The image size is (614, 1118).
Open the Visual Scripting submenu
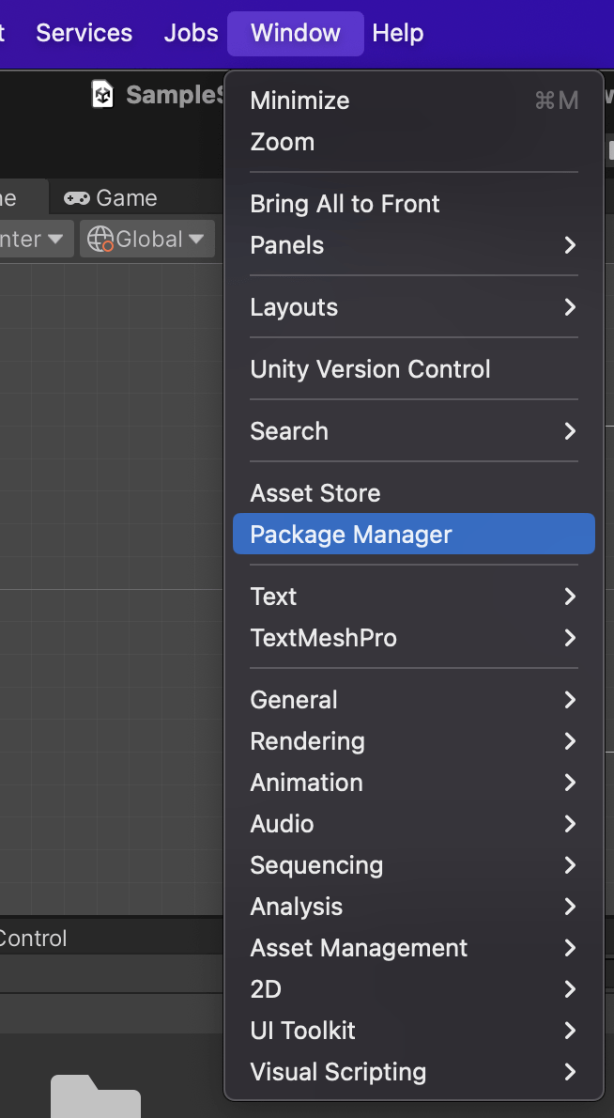pos(414,1072)
